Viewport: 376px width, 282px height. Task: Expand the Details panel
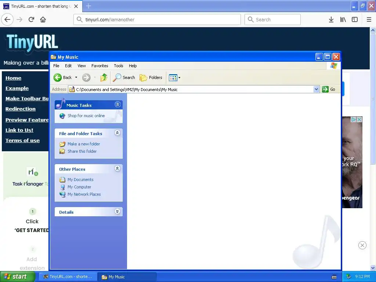pos(117,211)
